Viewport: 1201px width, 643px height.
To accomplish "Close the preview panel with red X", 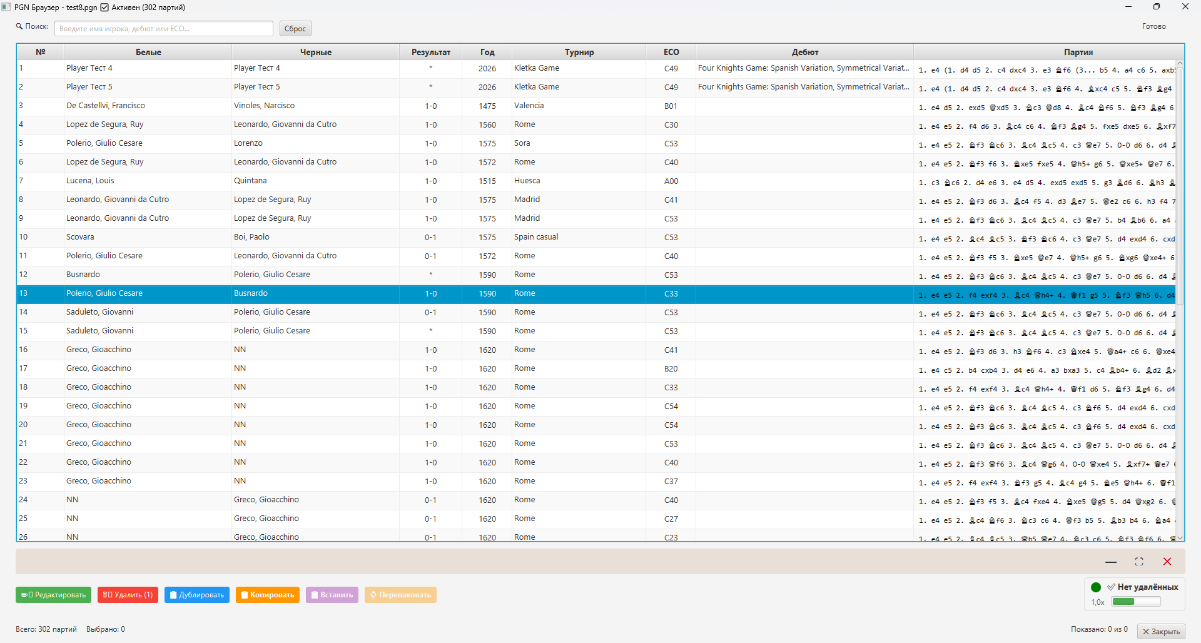I will pyautogui.click(x=1167, y=562).
